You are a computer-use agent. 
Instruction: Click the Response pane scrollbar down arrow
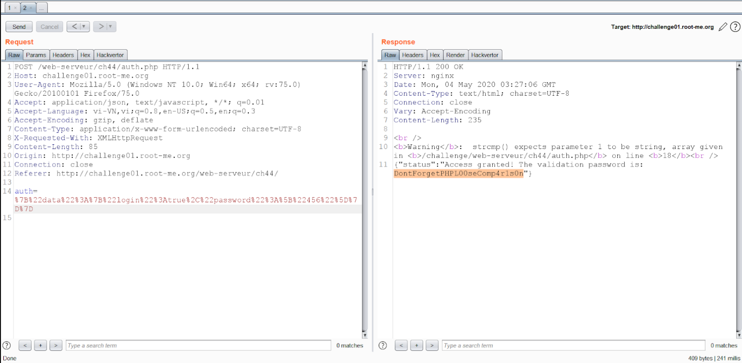[x=739, y=335]
